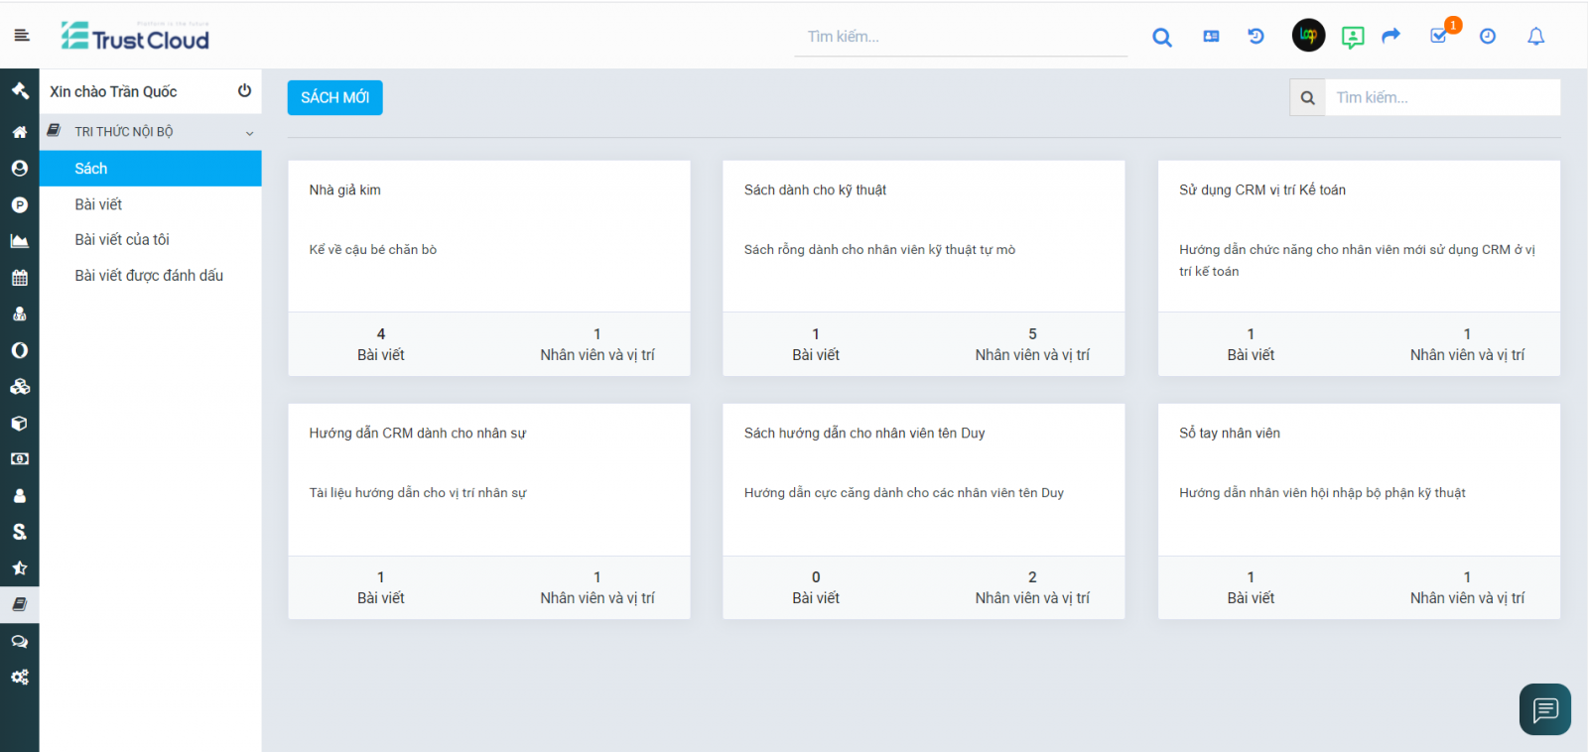Viewport: 1588px width, 752px height.
Task: Open the settings gears icon in sidebar
Action: point(19,678)
